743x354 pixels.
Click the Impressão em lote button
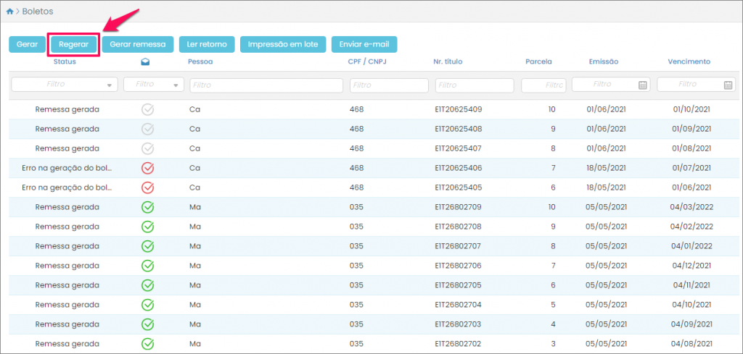pos(283,44)
